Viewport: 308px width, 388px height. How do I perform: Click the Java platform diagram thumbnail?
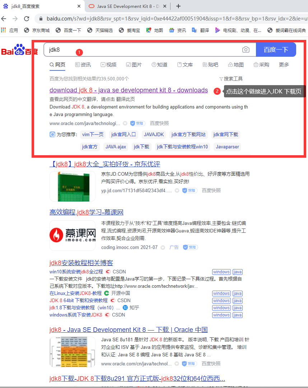tap(73, 352)
